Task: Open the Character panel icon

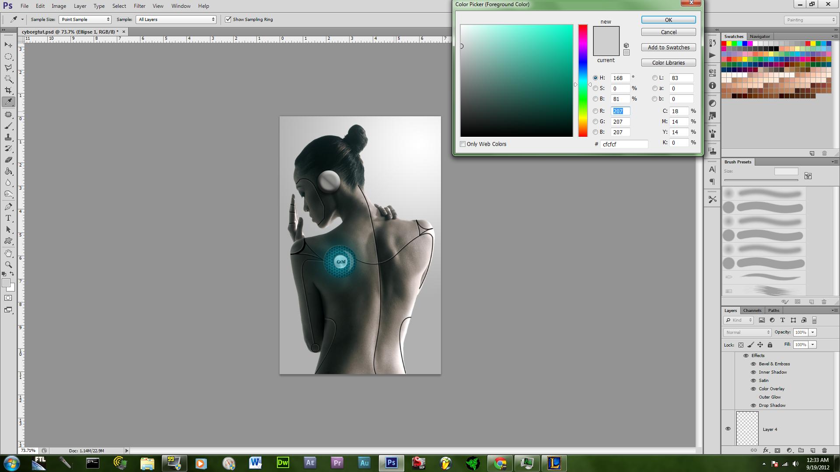Action: coord(712,170)
